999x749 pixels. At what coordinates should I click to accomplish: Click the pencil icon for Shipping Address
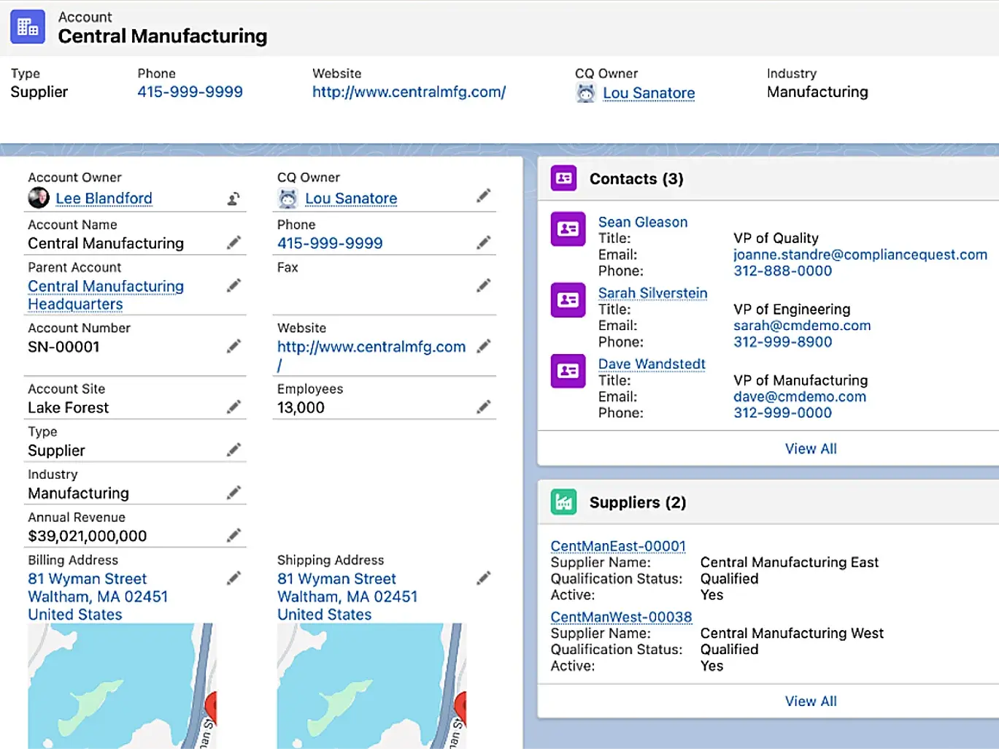(x=483, y=578)
